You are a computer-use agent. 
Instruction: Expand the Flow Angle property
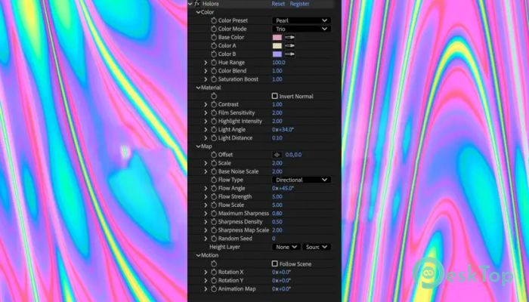pos(206,189)
